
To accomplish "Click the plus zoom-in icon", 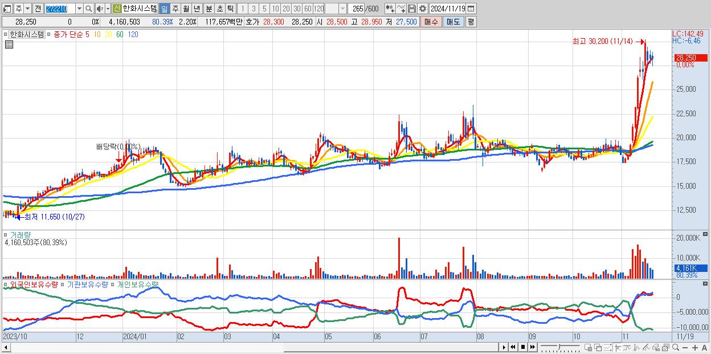I will point(694,348).
